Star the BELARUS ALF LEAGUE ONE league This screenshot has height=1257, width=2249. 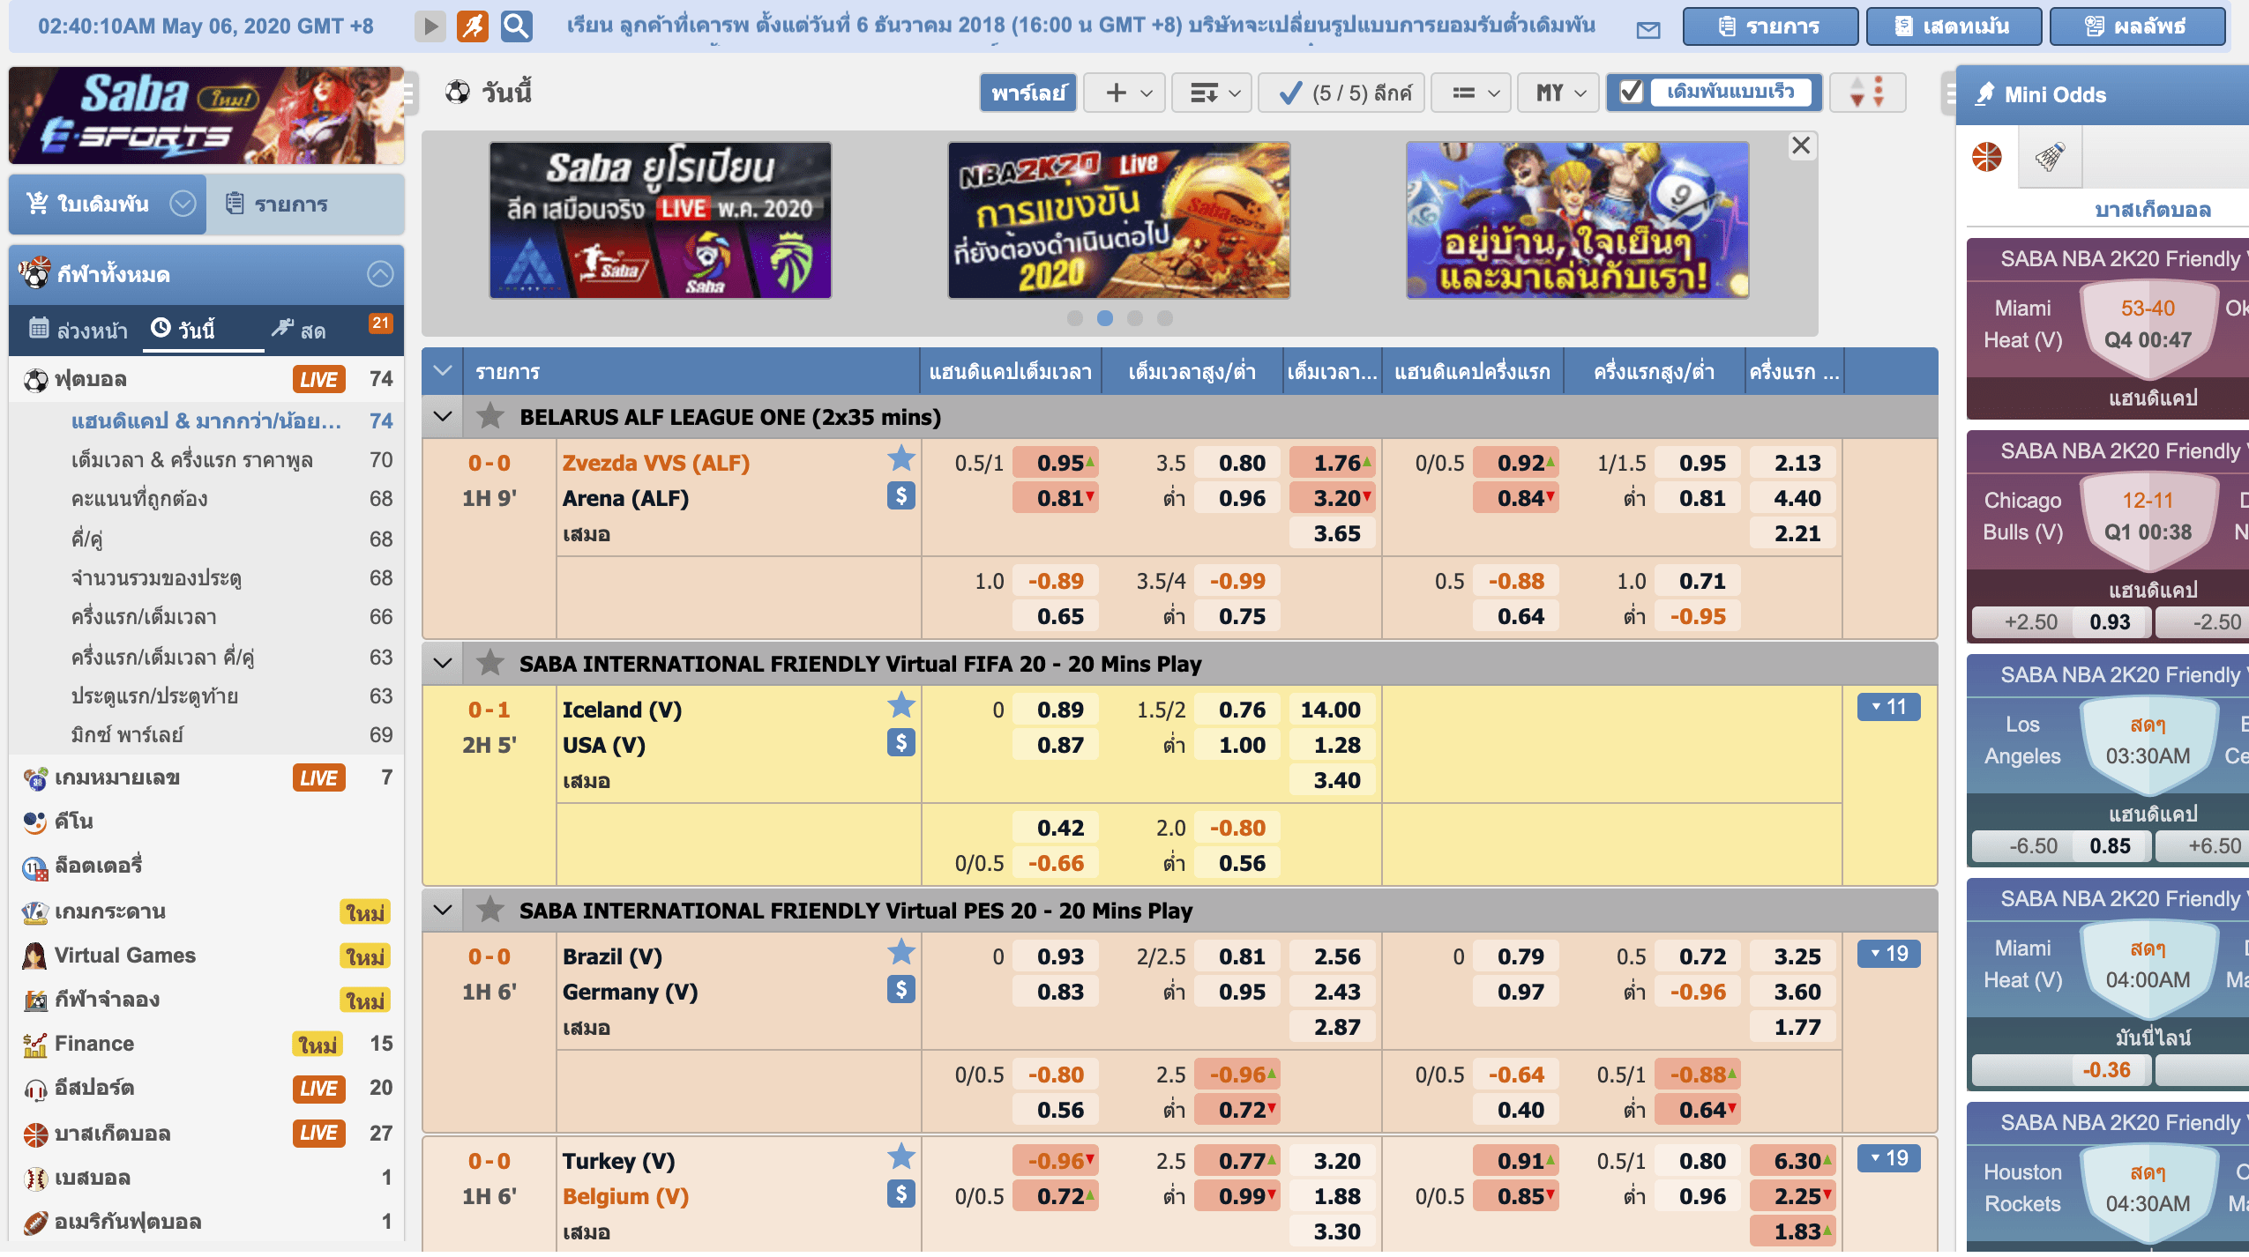490,417
